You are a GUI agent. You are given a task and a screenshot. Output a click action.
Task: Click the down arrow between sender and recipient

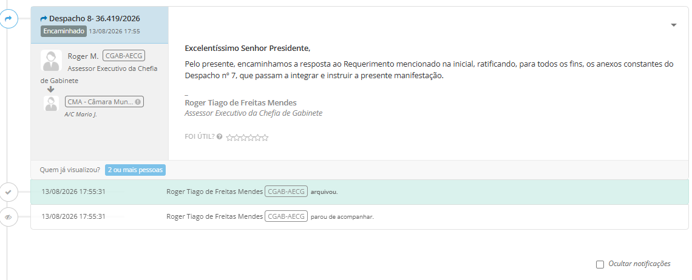coord(51,89)
